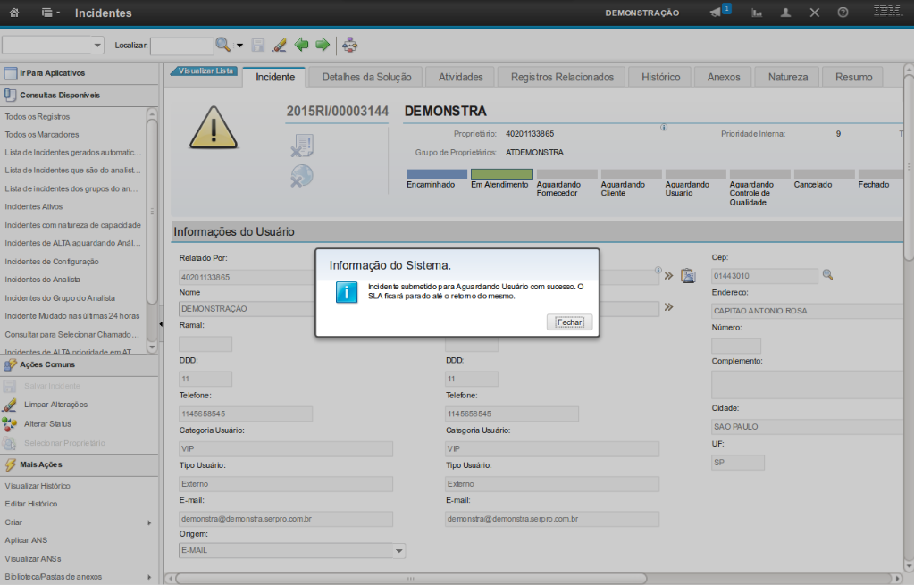This screenshot has height=585, width=914.
Task: Click the magnifying glass search icon
Action: pyautogui.click(x=222, y=45)
